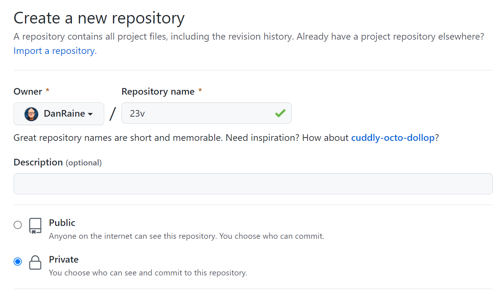Click the Create a new repository heading
The height and width of the screenshot is (296, 502).
pos(99,18)
